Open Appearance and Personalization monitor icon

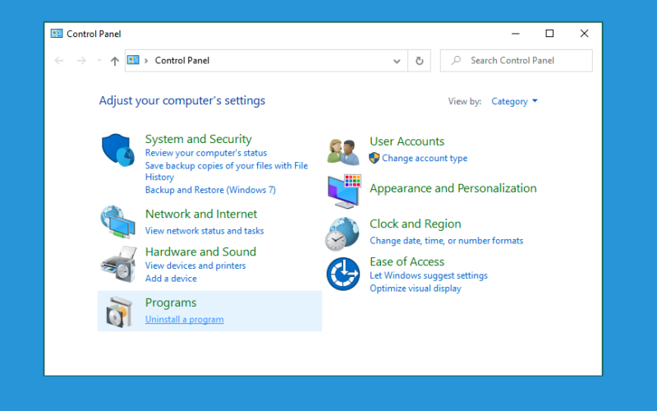(343, 192)
